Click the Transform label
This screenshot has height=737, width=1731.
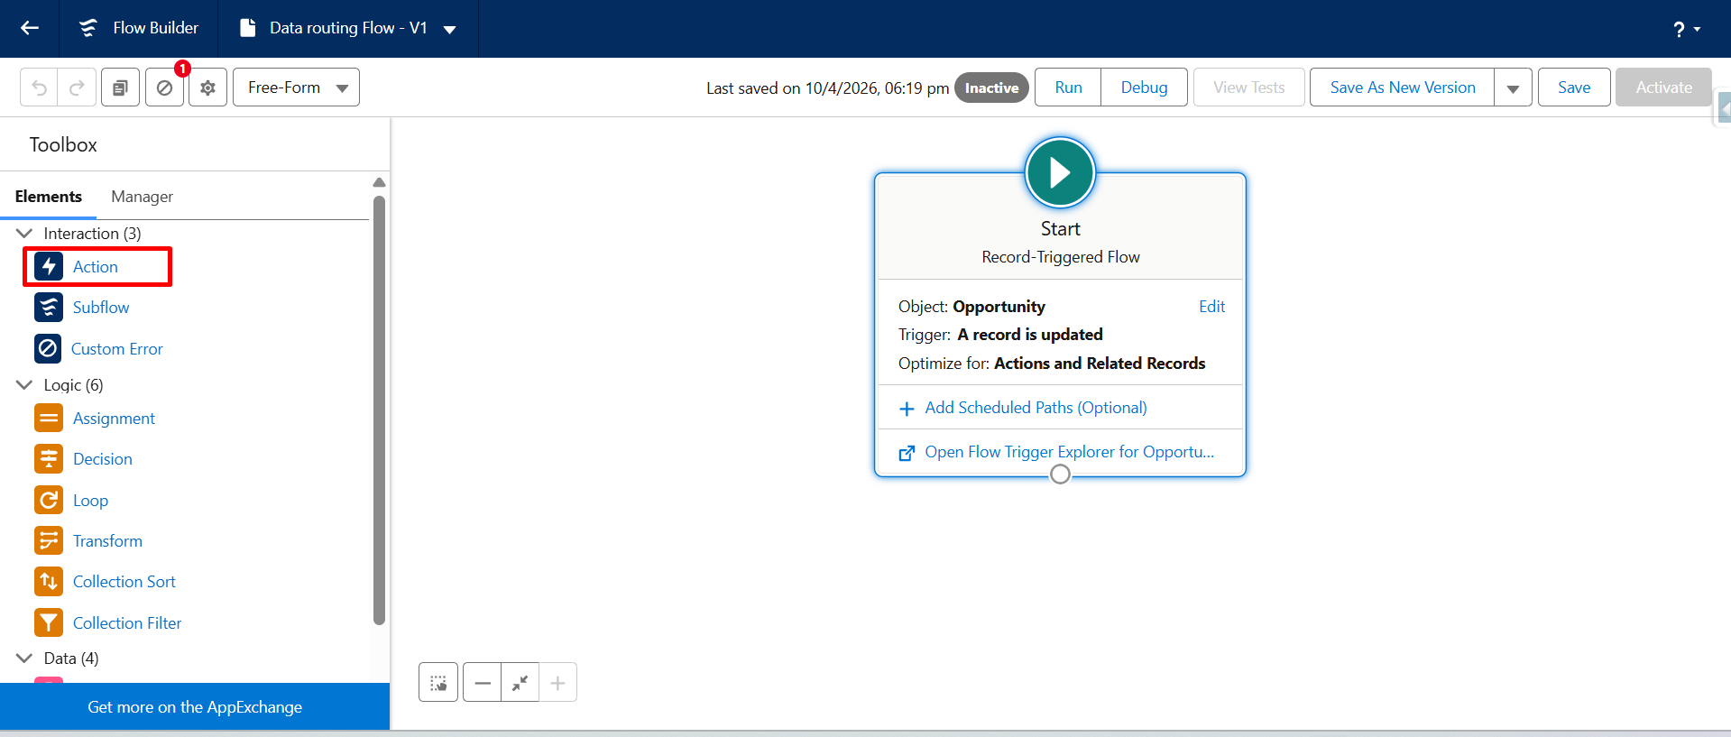107,541
